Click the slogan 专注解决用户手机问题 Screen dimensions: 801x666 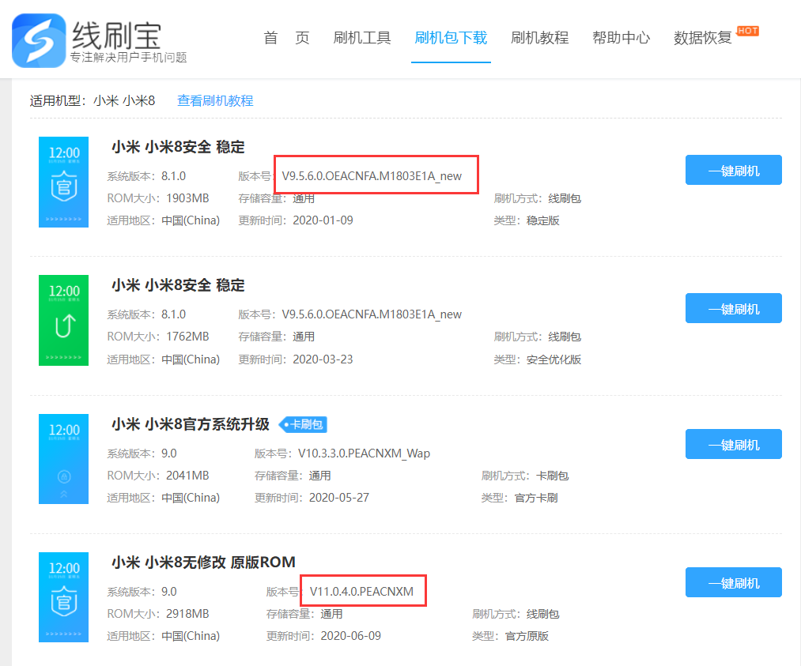tap(129, 57)
